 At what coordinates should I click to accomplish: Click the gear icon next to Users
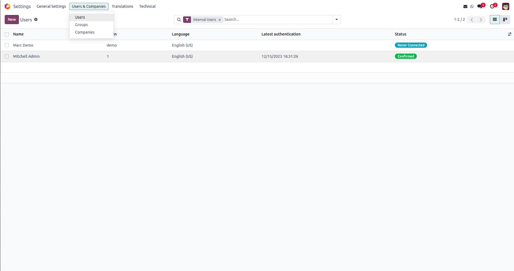tap(36, 19)
